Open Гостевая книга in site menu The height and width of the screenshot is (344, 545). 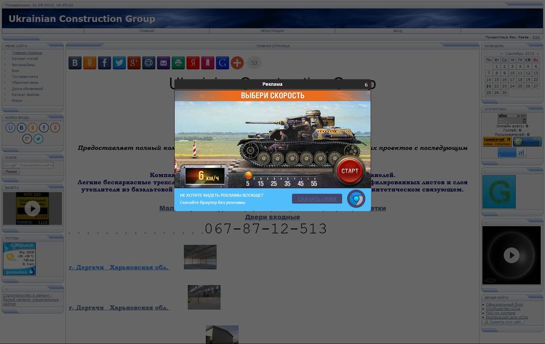(25, 76)
